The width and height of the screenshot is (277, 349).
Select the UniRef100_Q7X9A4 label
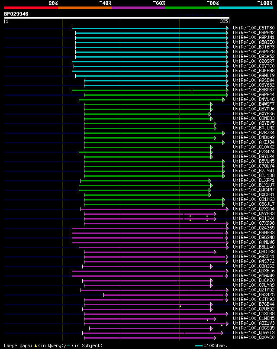pyautogui.click(x=254, y=209)
